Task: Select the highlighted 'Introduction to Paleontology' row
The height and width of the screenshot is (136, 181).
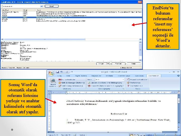Action: point(71,17)
